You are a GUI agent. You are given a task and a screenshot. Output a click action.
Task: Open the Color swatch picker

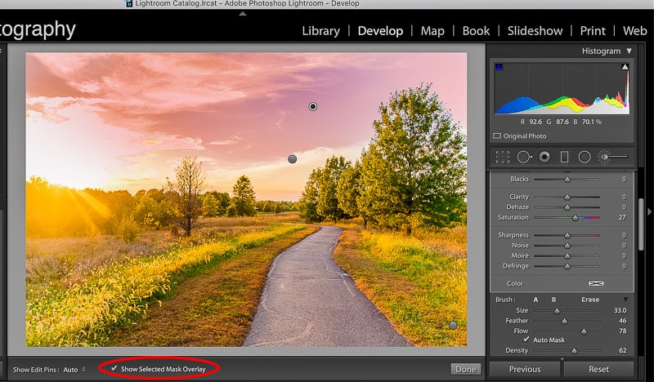tap(596, 283)
